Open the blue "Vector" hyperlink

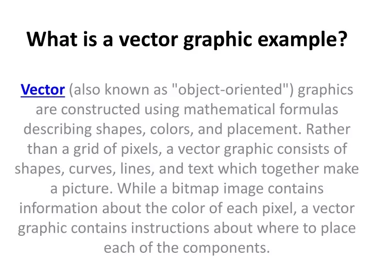42,91
